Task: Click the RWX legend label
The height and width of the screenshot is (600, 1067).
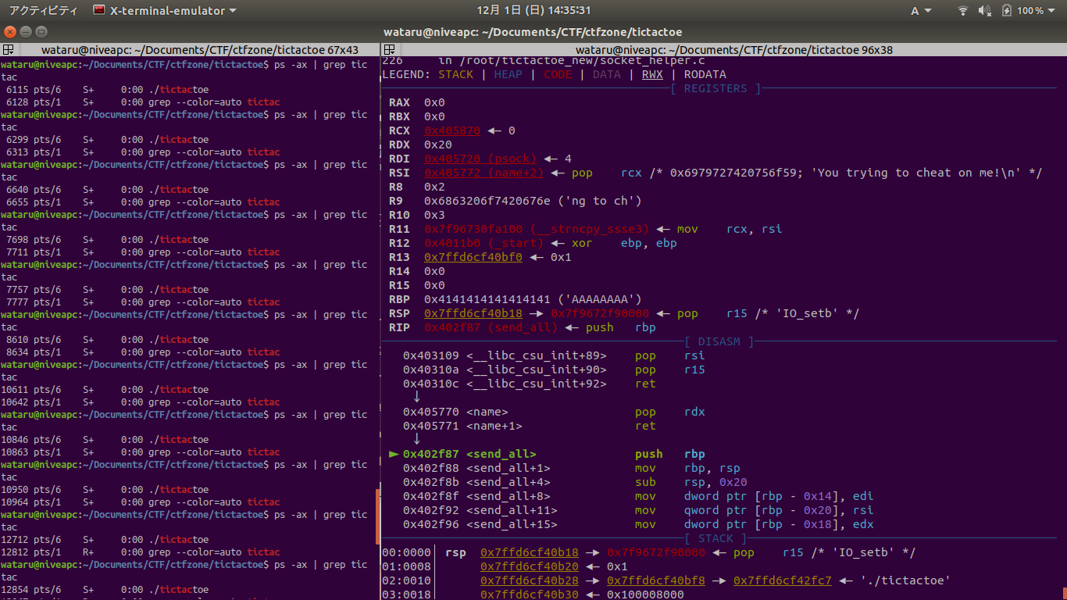Action: pyautogui.click(x=652, y=74)
